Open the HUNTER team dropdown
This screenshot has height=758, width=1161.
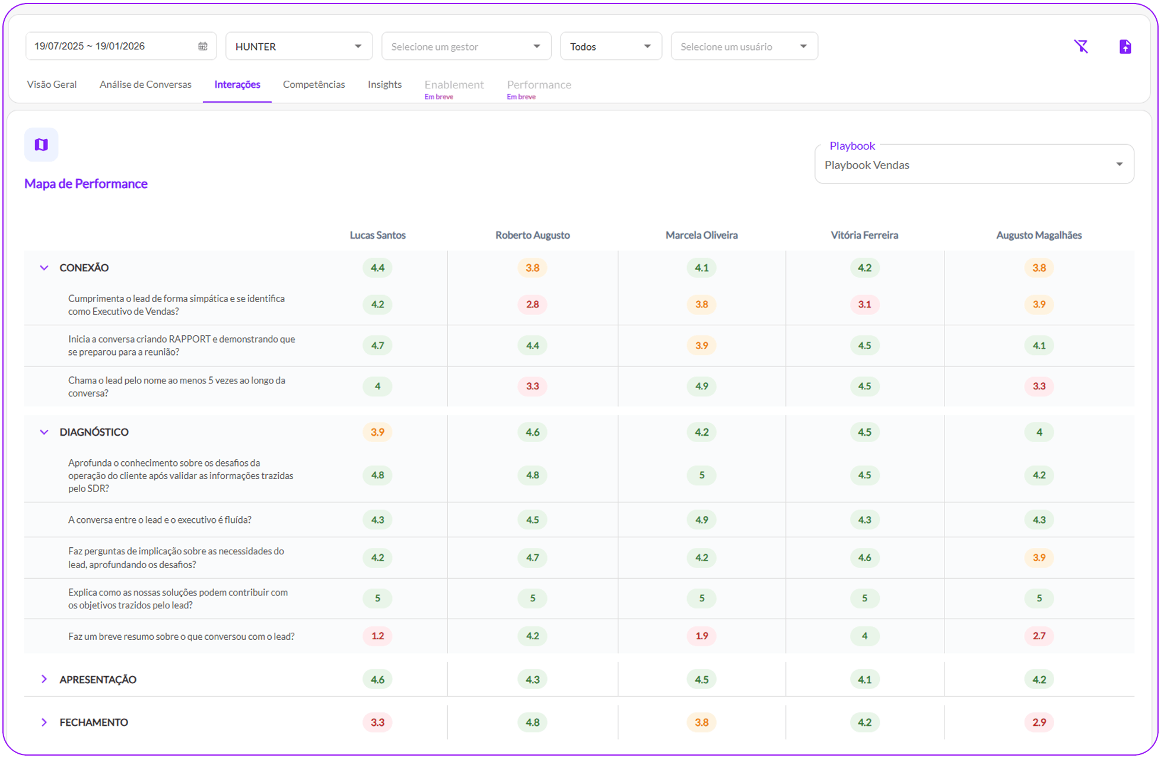298,46
